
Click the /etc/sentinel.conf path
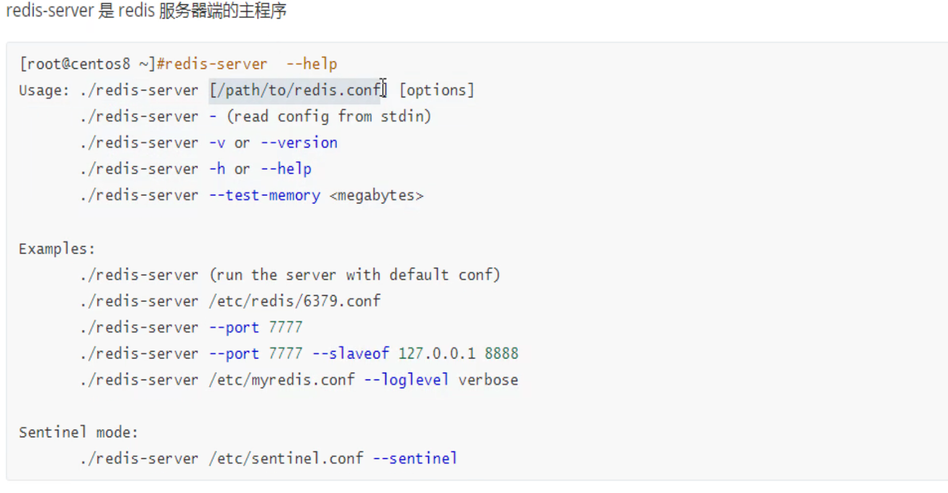(x=286, y=458)
